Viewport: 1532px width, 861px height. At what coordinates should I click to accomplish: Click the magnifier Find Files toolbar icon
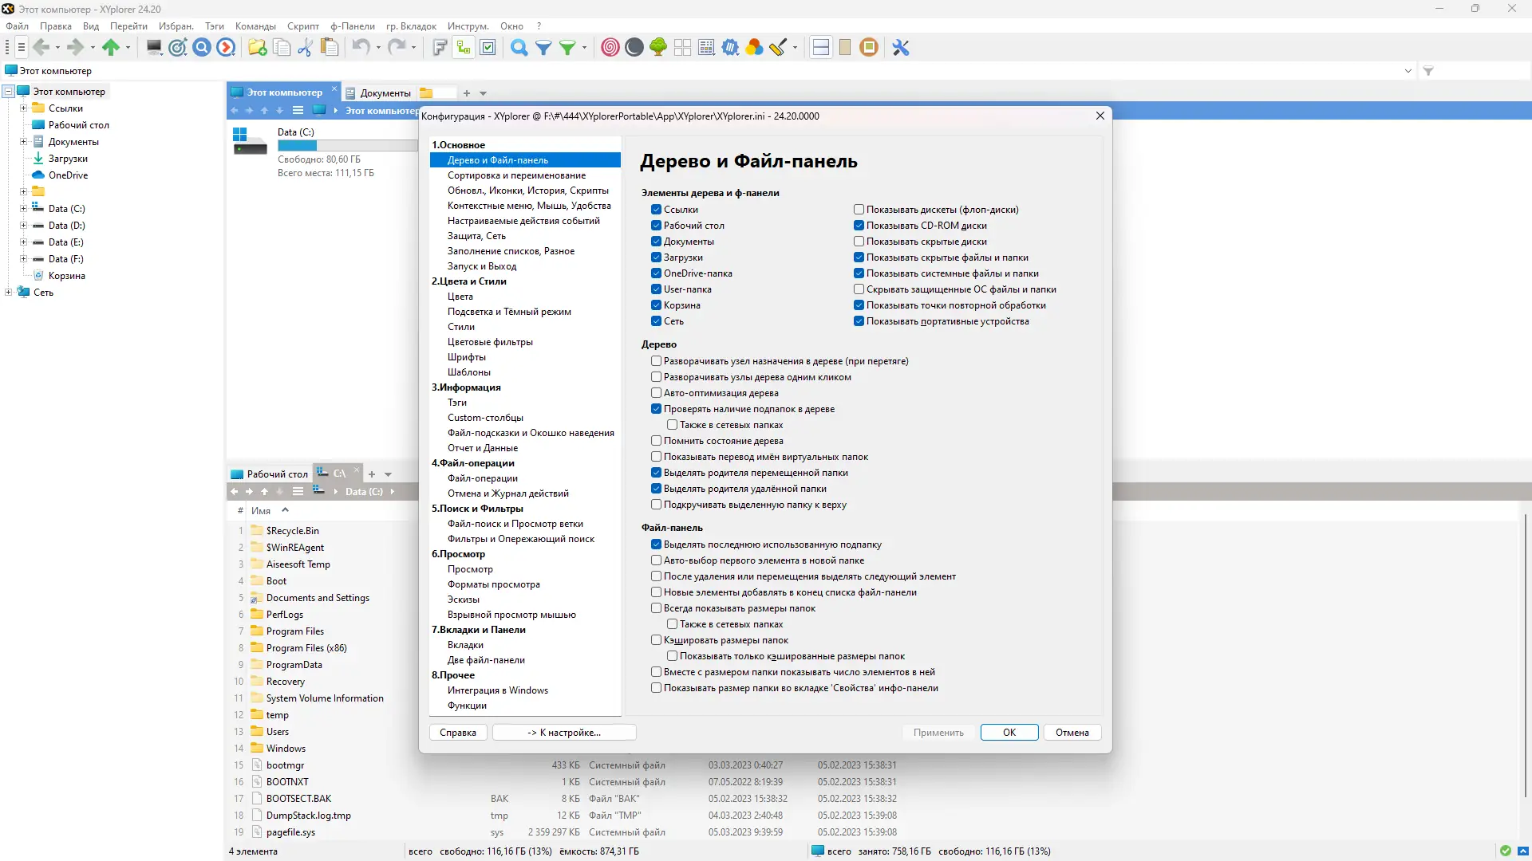(x=519, y=48)
